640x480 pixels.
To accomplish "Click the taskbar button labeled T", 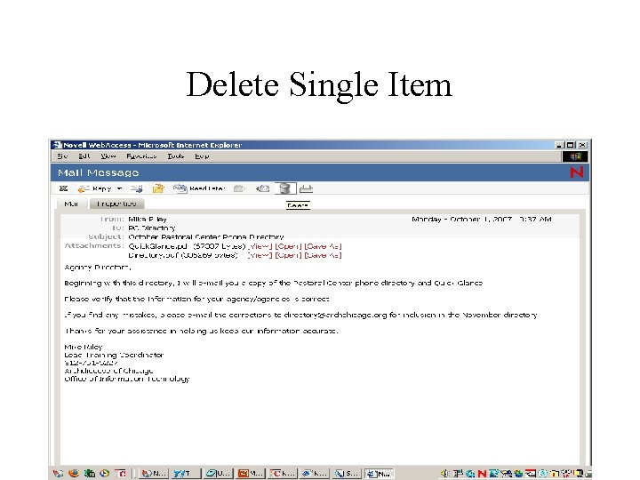I will 186,474.
